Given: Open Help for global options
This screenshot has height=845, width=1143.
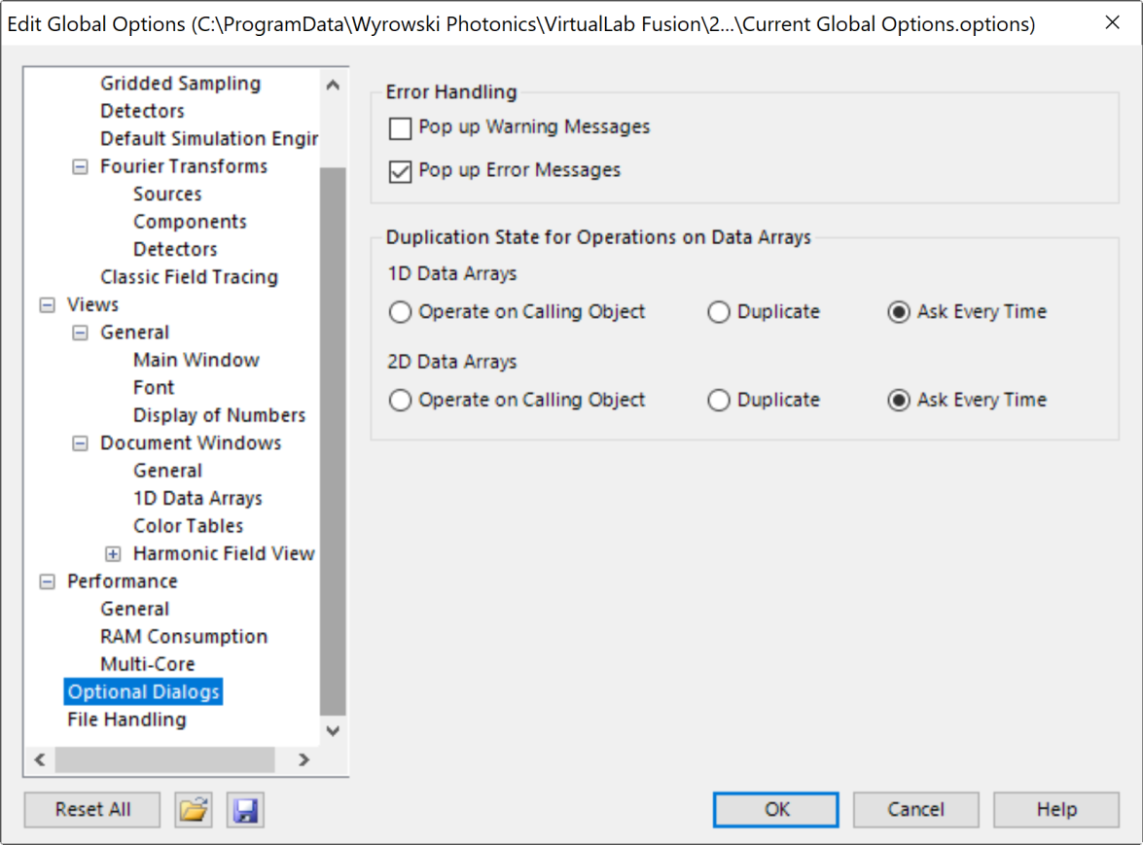Looking at the screenshot, I should click(1056, 809).
